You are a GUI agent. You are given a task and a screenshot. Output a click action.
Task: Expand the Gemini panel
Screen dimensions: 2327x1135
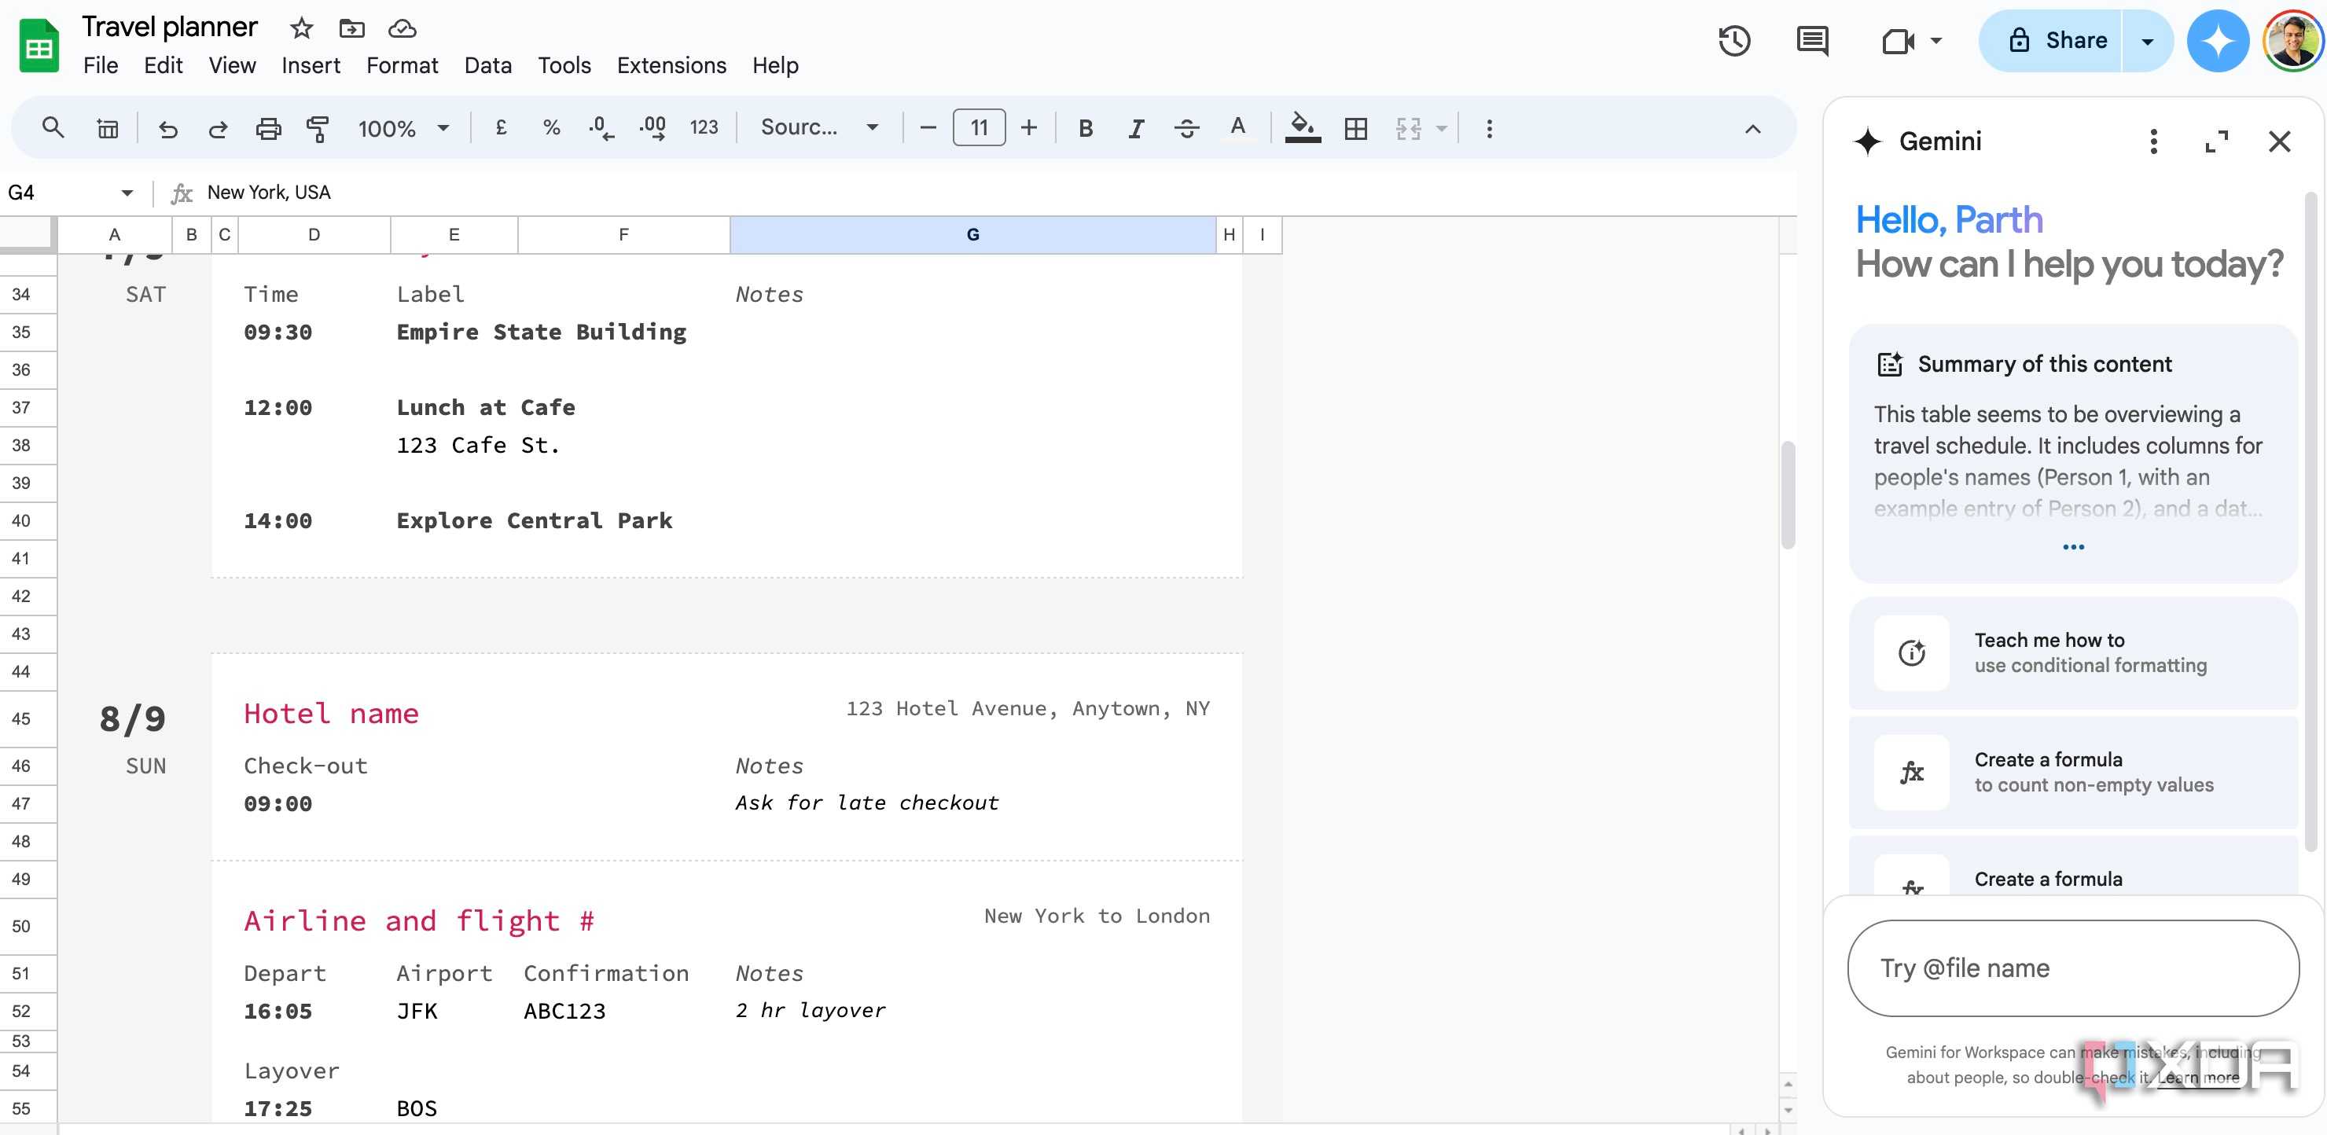tap(2217, 141)
